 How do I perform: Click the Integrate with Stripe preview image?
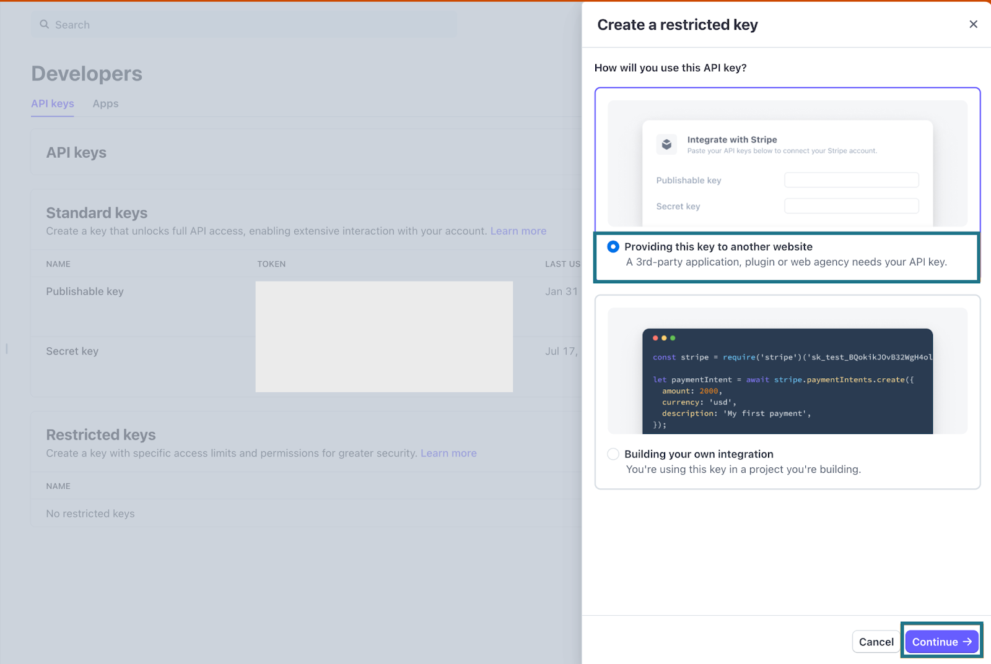[787, 163]
